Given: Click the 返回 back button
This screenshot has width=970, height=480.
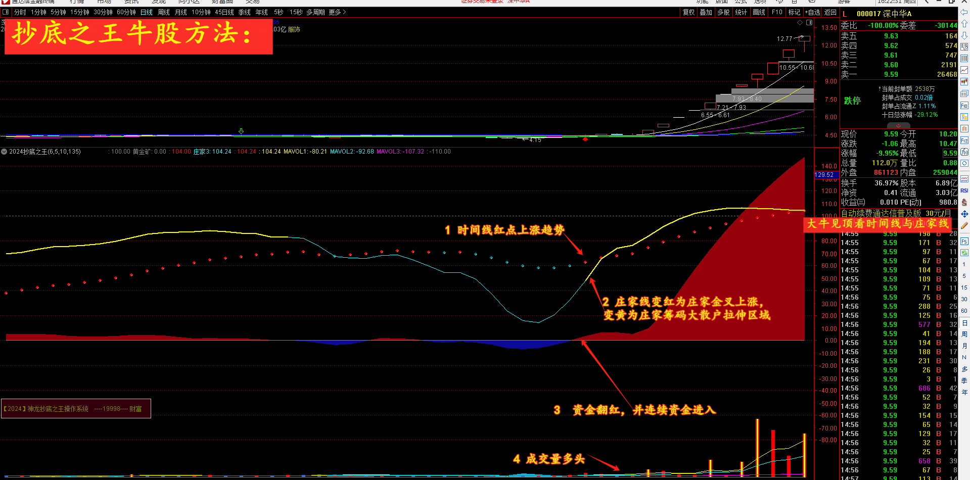Looking at the screenshot, I should coord(830,12).
